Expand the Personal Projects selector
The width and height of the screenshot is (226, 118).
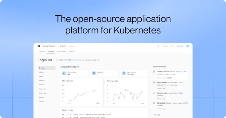pos(49,46)
